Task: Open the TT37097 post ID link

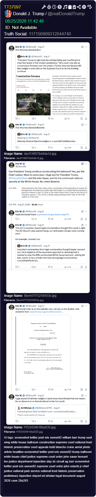Action: (x=12, y=7)
